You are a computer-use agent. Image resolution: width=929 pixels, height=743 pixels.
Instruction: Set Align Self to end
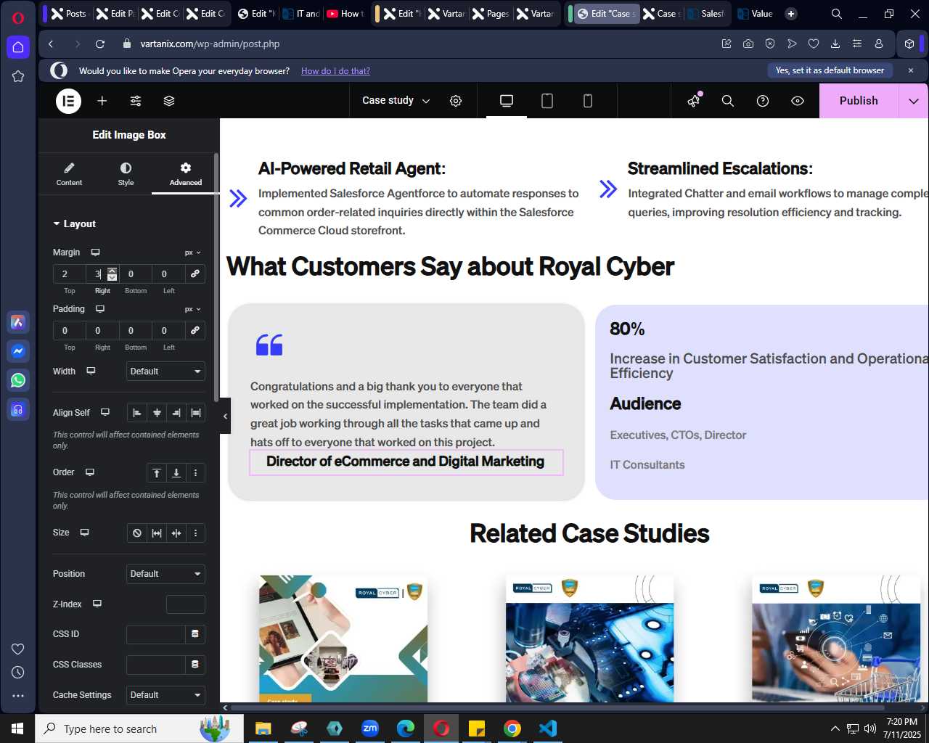coord(176,413)
